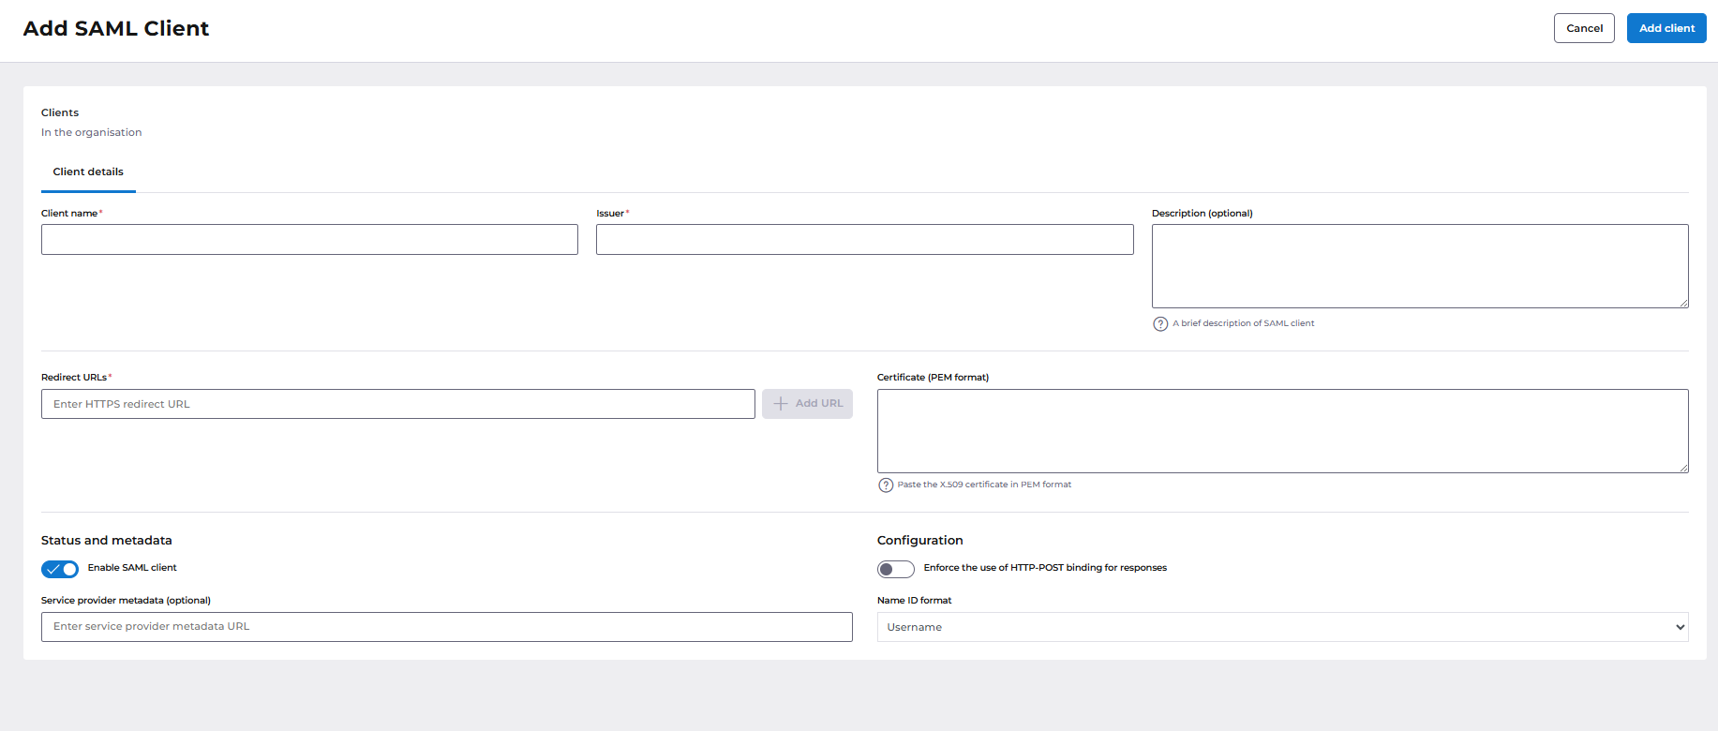Viewport: 1718px width, 731px height.
Task: Click into the Description text area
Action: pos(1420,266)
